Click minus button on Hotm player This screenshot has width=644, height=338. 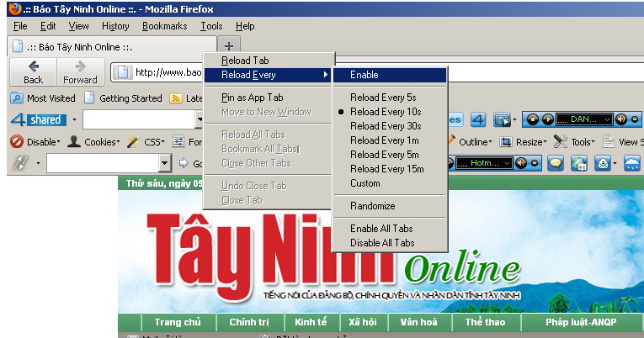[x=535, y=163]
